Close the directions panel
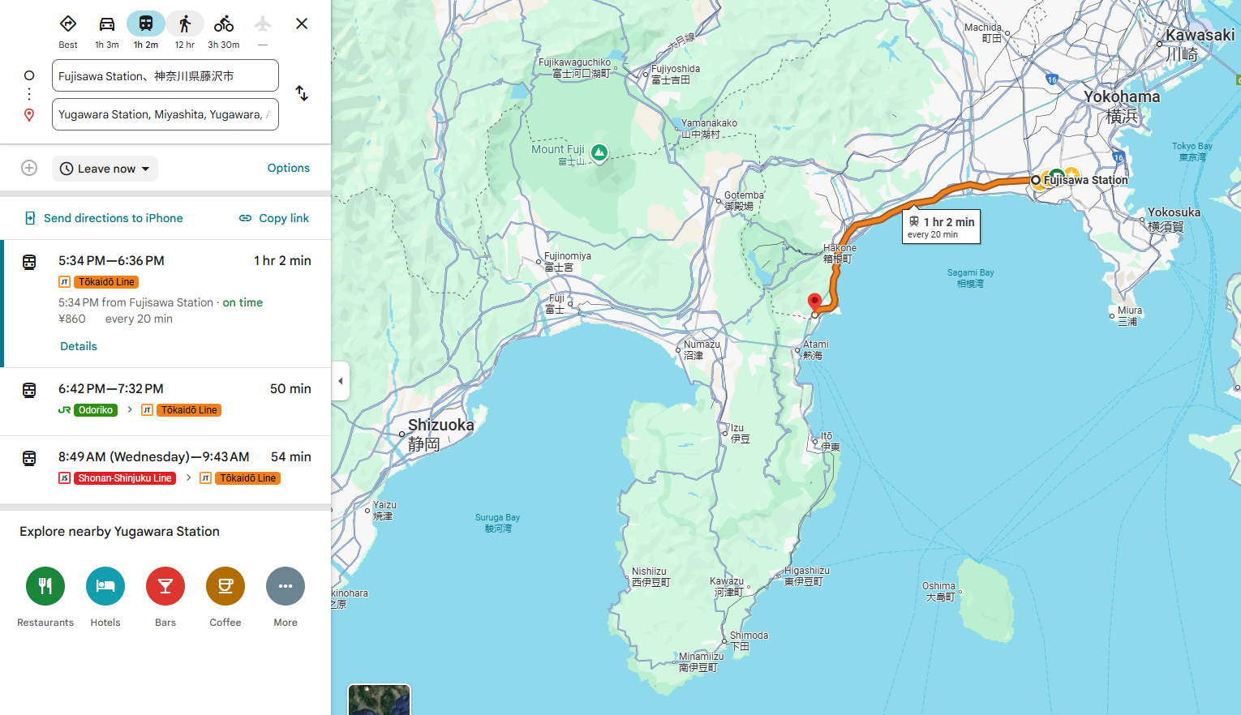Screen dimensions: 1241x715 point(302,24)
